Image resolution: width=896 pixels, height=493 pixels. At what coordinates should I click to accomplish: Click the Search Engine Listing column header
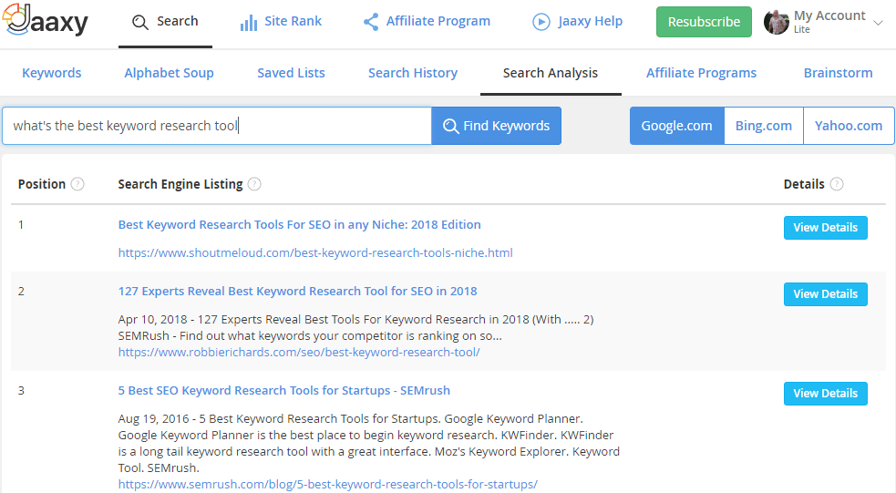click(x=180, y=184)
